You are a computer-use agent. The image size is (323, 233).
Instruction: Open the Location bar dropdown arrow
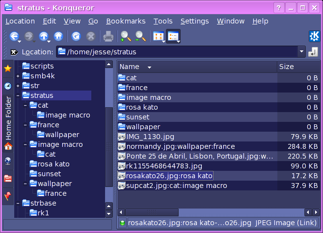(301, 51)
